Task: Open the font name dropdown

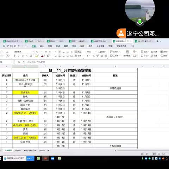Action: [33, 52]
